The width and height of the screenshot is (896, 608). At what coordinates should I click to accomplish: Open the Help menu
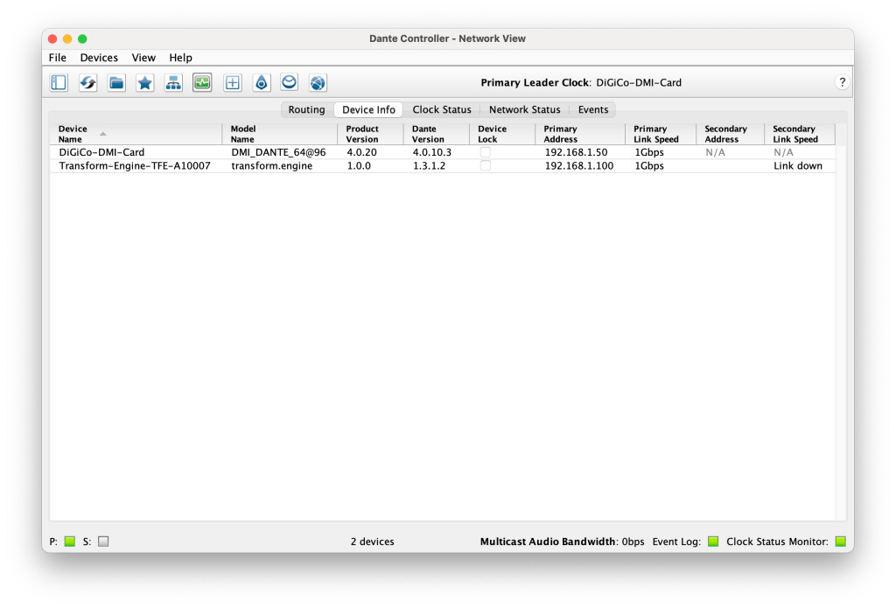180,58
